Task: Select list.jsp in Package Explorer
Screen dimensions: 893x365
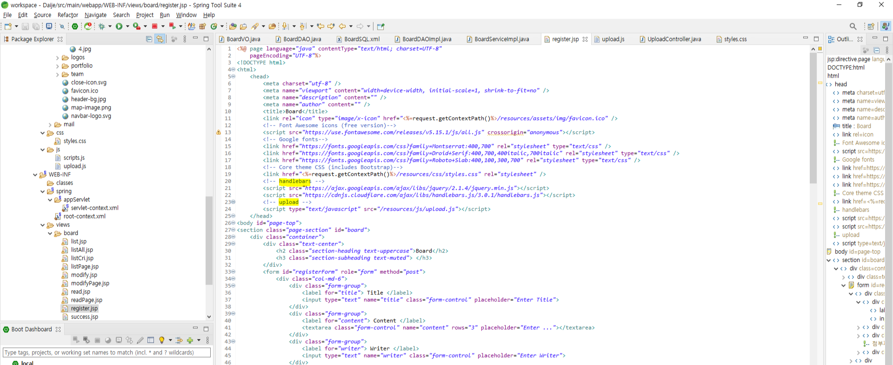Action: (x=79, y=242)
